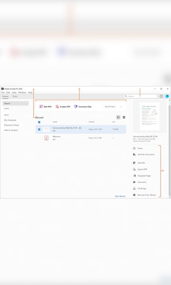Select Organize Pages in the right pane
This screenshot has height=285, width=171.
pos(142,176)
